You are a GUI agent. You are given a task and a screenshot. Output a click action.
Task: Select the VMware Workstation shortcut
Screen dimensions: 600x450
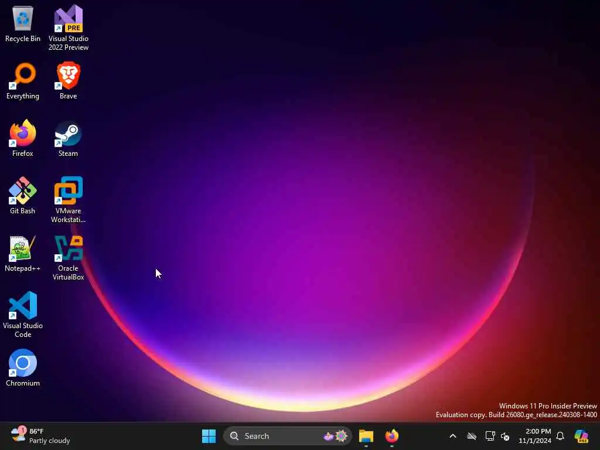pyautogui.click(x=69, y=200)
